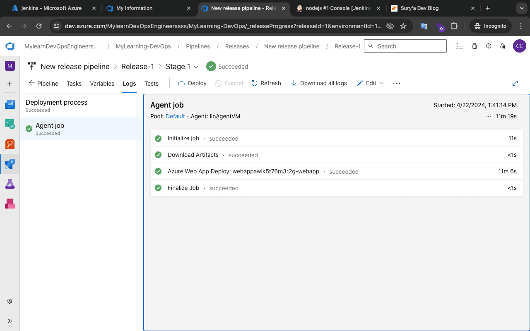Open Azure DevOps home logo
This screenshot has height=331, width=530.
[10, 46]
